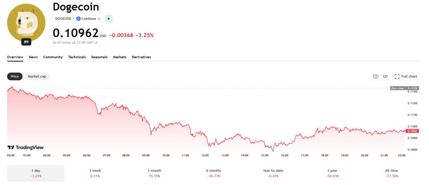Click the embed code icon
The height and width of the screenshot is (185, 429).
click(385, 76)
